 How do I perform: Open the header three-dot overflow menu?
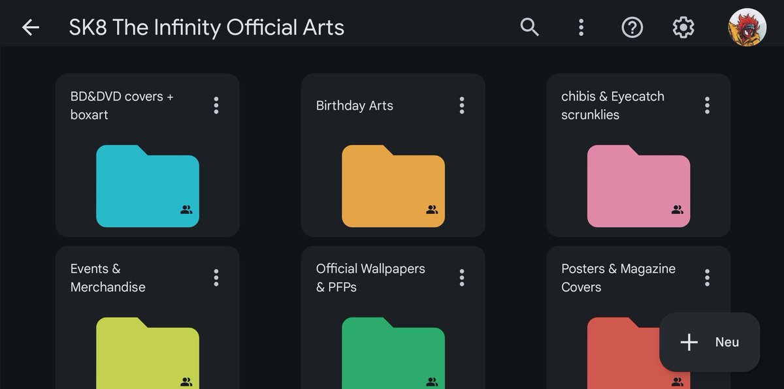point(581,27)
